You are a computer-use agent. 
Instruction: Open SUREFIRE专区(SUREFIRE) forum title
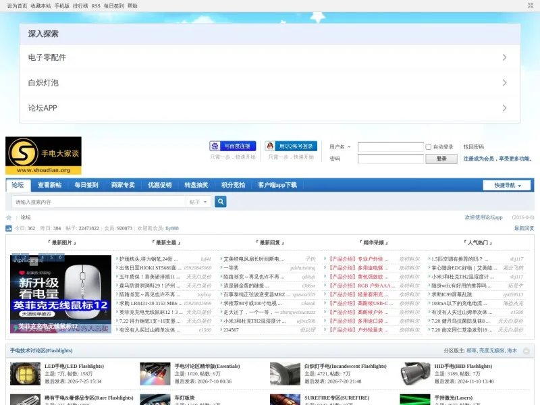(337, 398)
